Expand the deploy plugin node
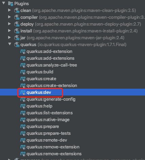Image resolution: width=145 pixels, height=160 pixels. [10, 24]
